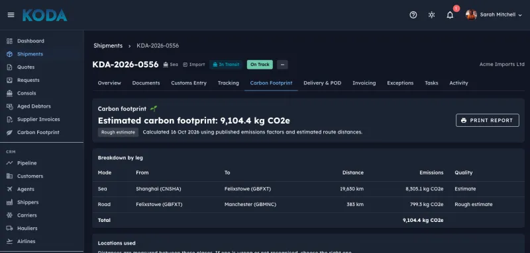Open the Tracking tab

click(228, 83)
